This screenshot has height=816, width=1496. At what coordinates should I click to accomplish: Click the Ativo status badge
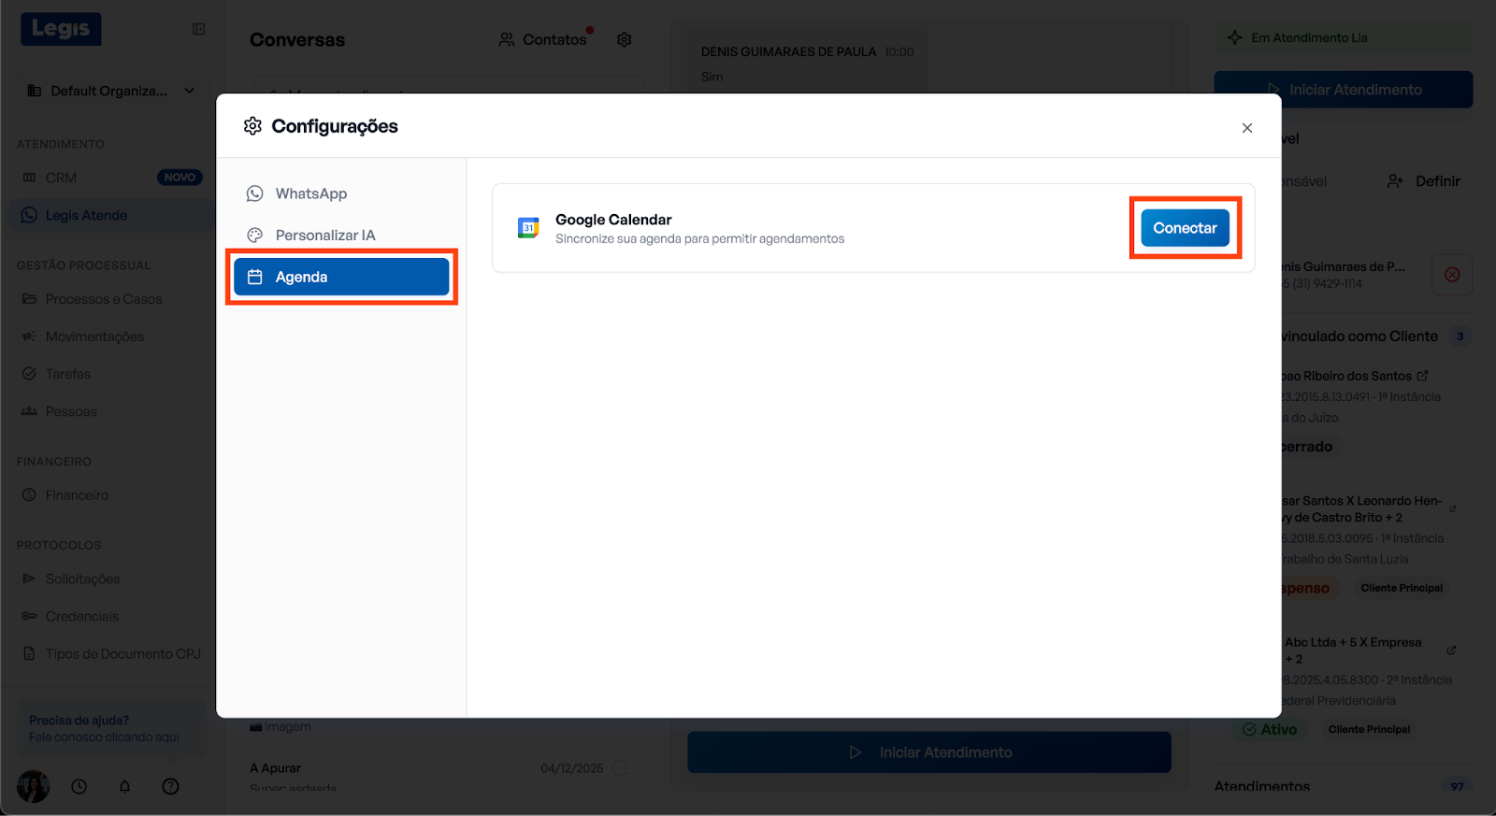1270,730
